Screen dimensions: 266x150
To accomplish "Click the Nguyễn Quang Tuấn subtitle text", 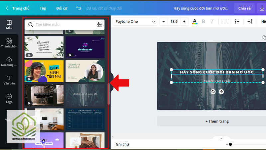I will (x=217, y=81).
